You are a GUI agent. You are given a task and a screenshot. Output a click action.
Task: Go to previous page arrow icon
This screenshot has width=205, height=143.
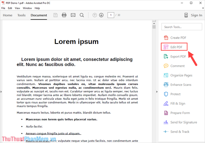(94, 15)
